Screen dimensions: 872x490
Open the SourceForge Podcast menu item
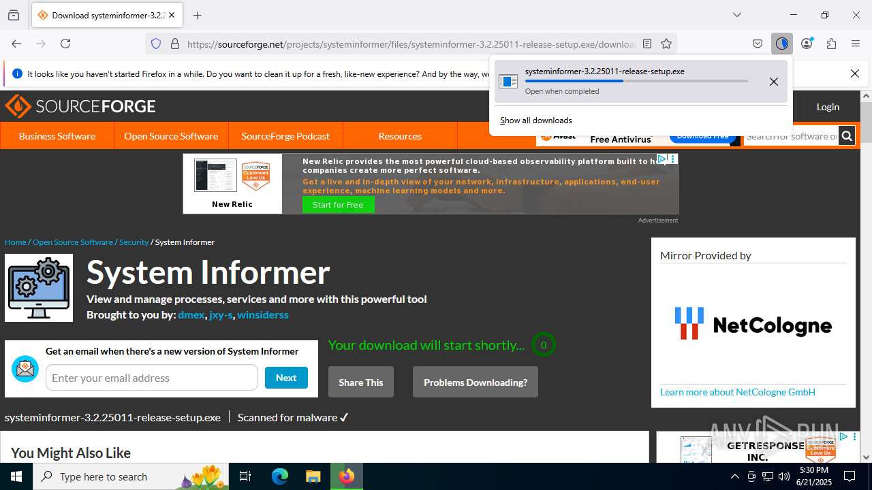coord(285,136)
